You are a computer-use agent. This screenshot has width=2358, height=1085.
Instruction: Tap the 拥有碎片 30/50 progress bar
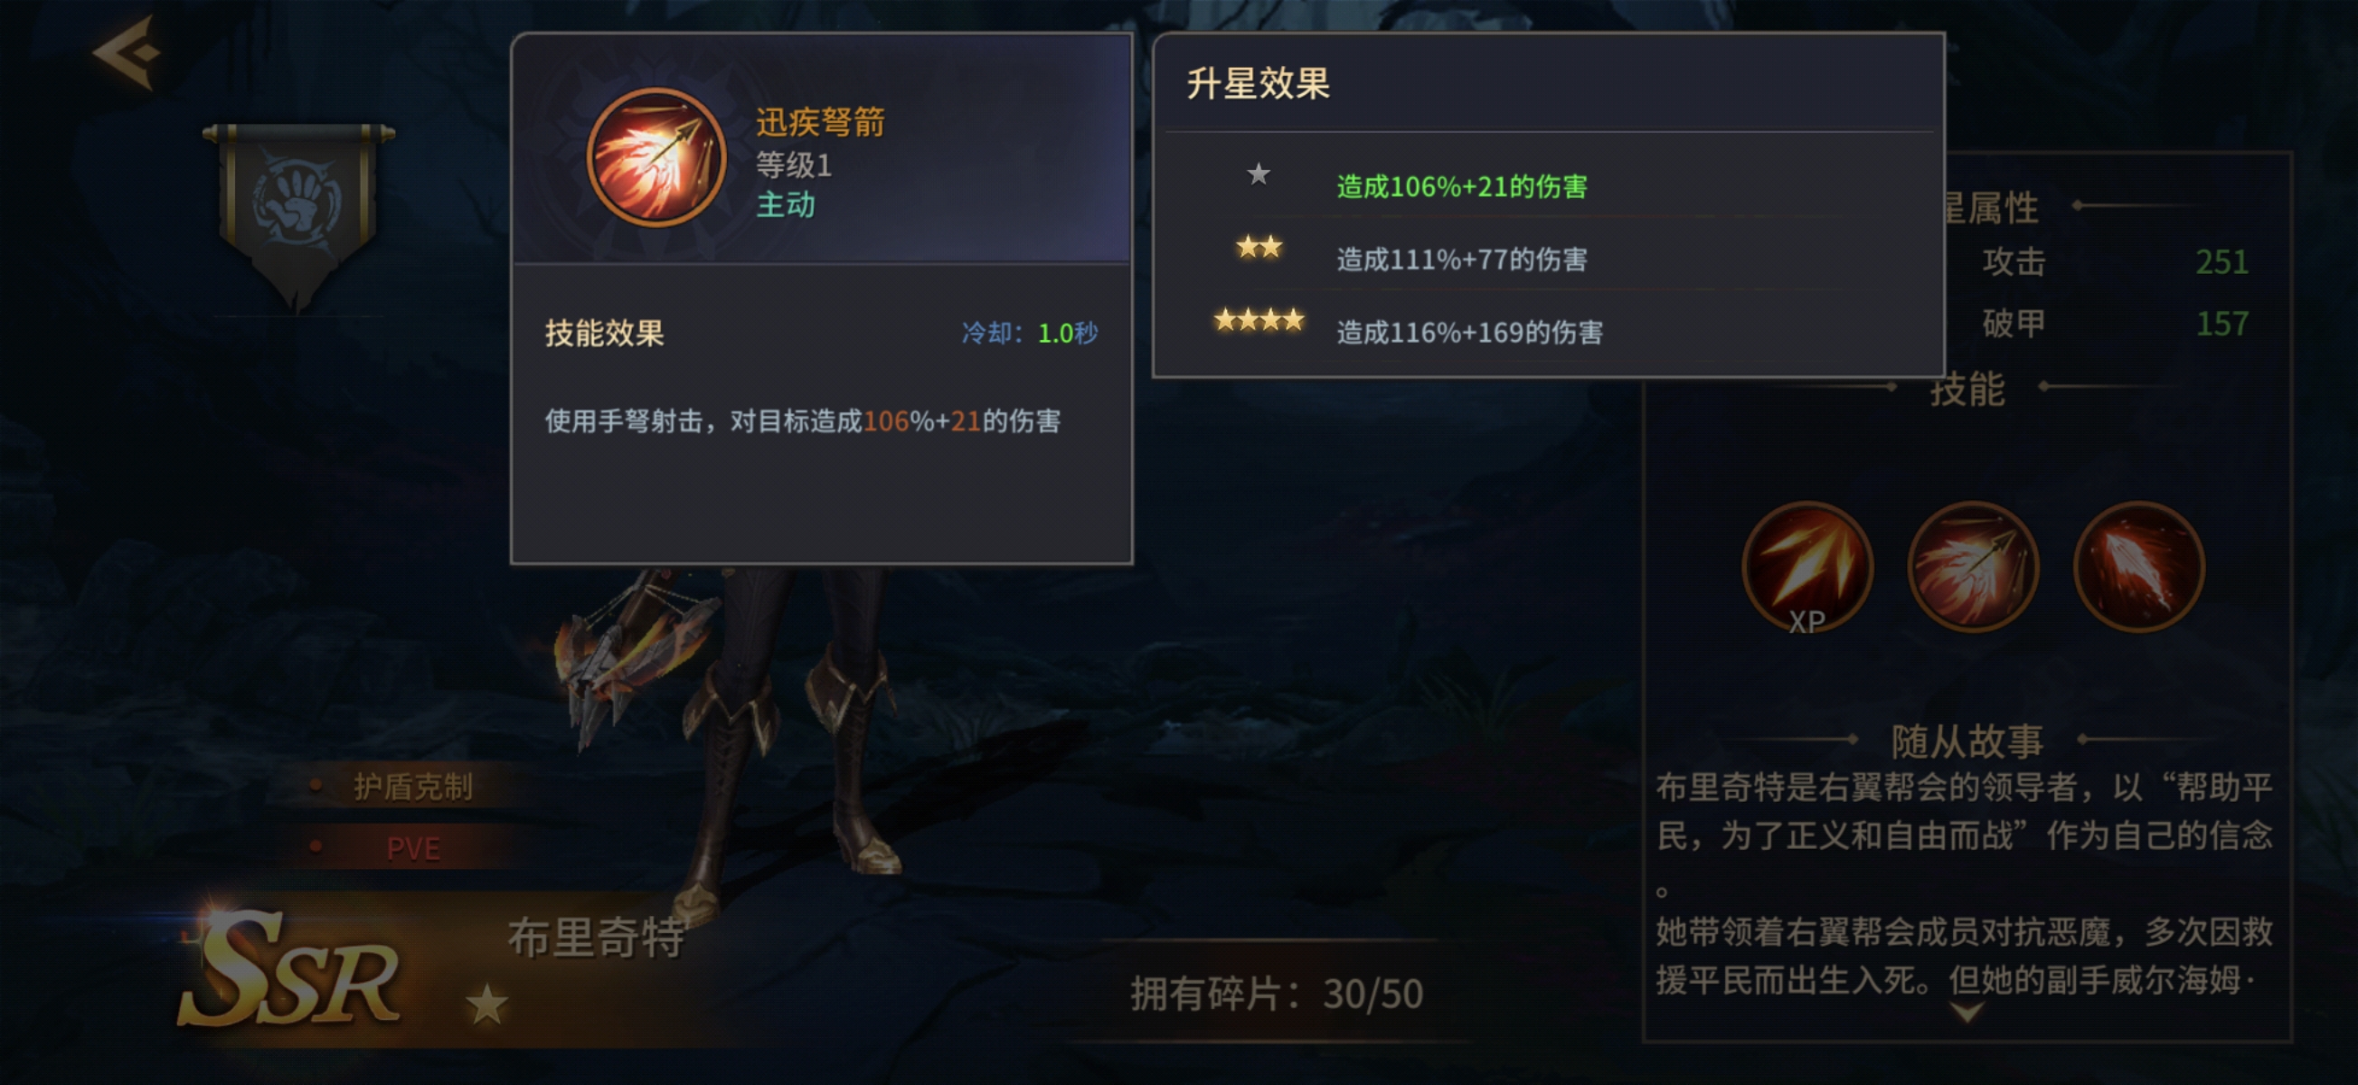point(1276,994)
